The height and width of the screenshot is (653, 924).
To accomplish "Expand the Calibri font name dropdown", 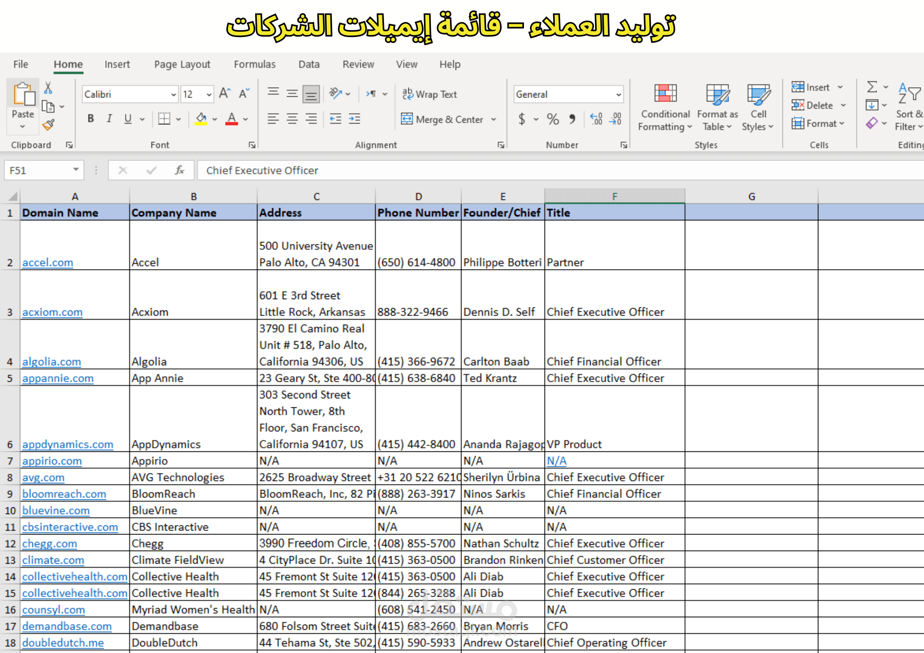I will tap(174, 95).
